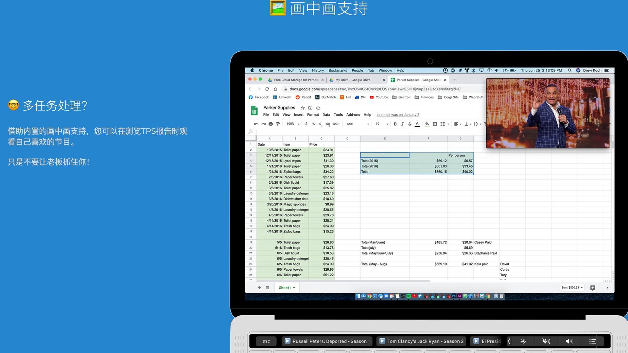Click Chrome's back arrow
This screenshot has height=353, width=628.
251,89
